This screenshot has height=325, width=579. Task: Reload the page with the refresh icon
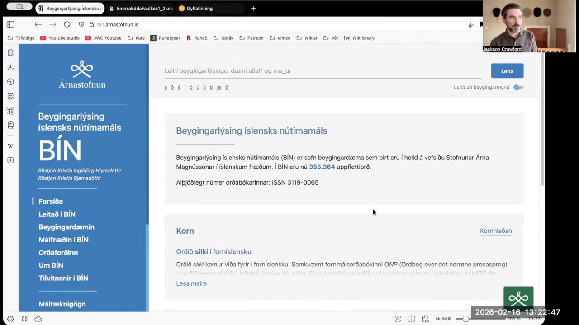coord(67,24)
